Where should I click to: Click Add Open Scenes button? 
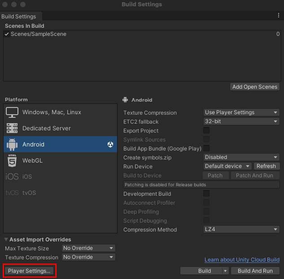click(x=255, y=87)
